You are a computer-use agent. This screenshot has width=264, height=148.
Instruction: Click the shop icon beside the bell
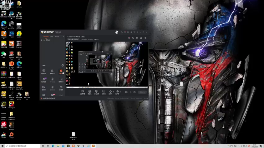[137, 38]
